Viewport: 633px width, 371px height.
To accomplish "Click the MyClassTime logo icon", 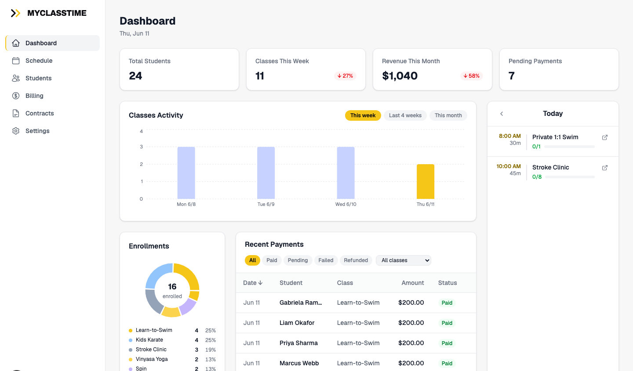I will [15, 13].
